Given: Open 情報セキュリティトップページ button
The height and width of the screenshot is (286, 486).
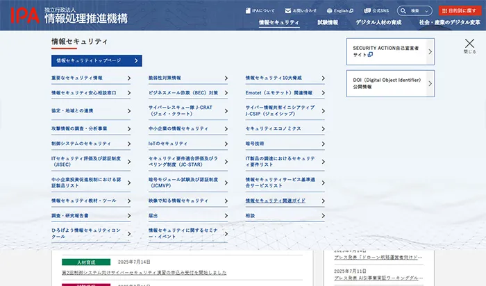Looking at the screenshot, I should click(97, 60).
